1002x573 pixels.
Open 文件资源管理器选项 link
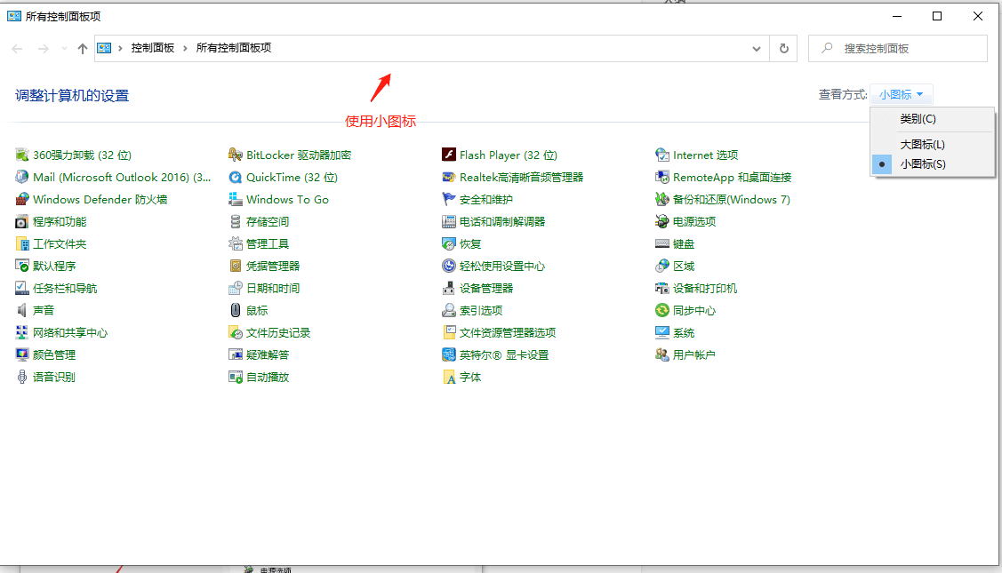[508, 333]
